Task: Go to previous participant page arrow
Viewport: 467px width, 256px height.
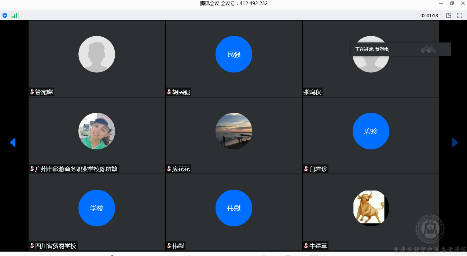Action: pos(13,142)
